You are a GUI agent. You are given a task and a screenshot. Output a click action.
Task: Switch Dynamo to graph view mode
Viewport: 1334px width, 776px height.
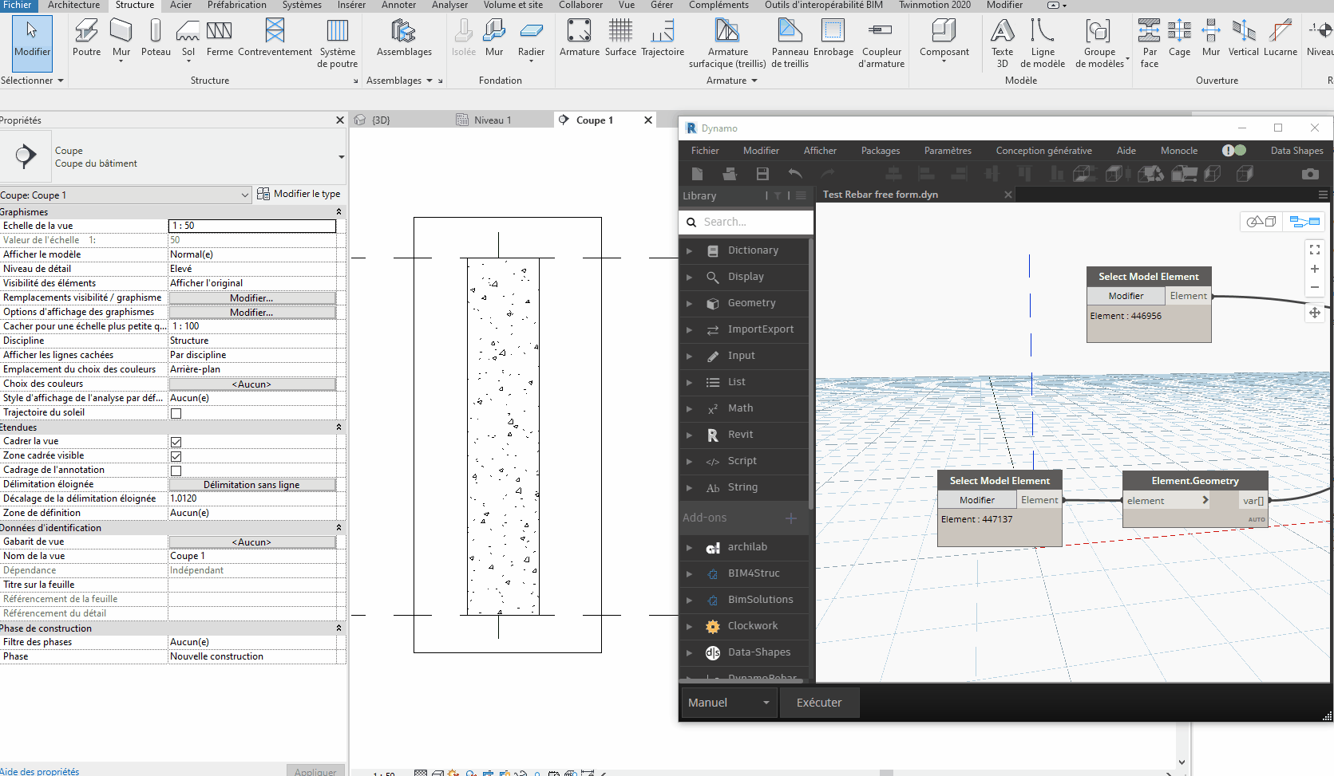coord(1305,221)
